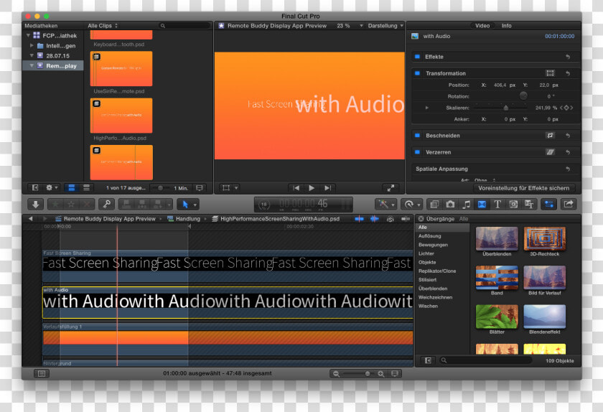Viewport: 603px width, 412px height.
Task: Toggle the Effekte blue checkbox
Action: click(x=417, y=57)
